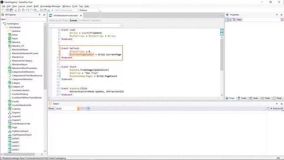The width and height of the screenshot is (284, 160).
Task: Click the find icon in Output toolbar
Action: point(85,108)
